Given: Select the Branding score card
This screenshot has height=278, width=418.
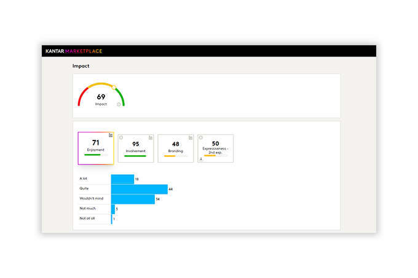Looking at the screenshot, I should (x=175, y=148).
